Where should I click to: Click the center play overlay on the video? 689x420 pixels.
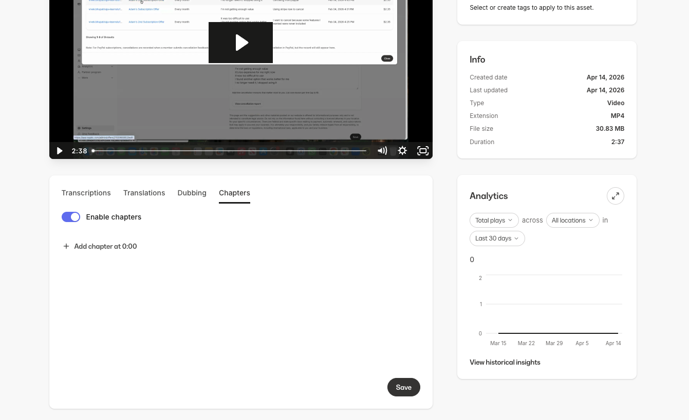(240, 42)
